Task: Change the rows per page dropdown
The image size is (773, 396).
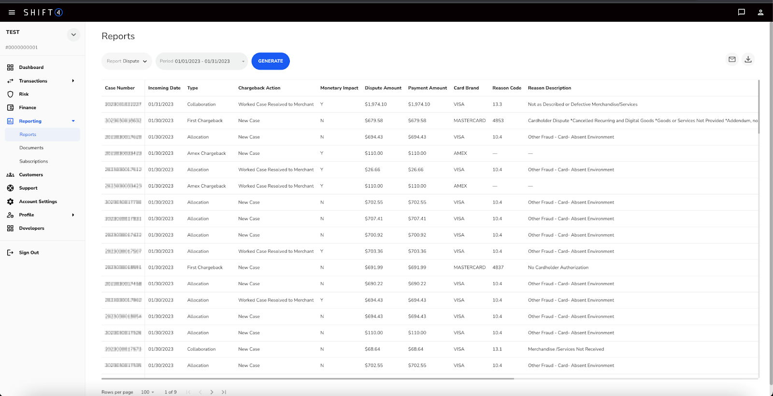Action: pyautogui.click(x=147, y=392)
